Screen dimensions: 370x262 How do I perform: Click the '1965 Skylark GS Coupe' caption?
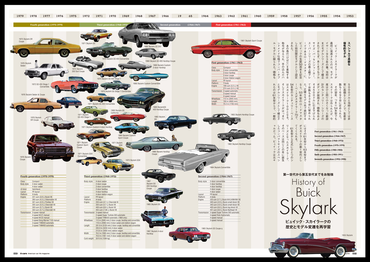pos(212,228)
